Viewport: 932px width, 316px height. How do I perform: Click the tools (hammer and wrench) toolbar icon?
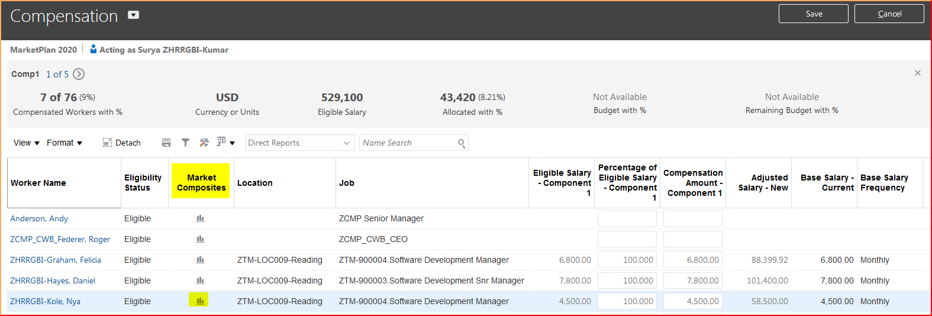(204, 143)
